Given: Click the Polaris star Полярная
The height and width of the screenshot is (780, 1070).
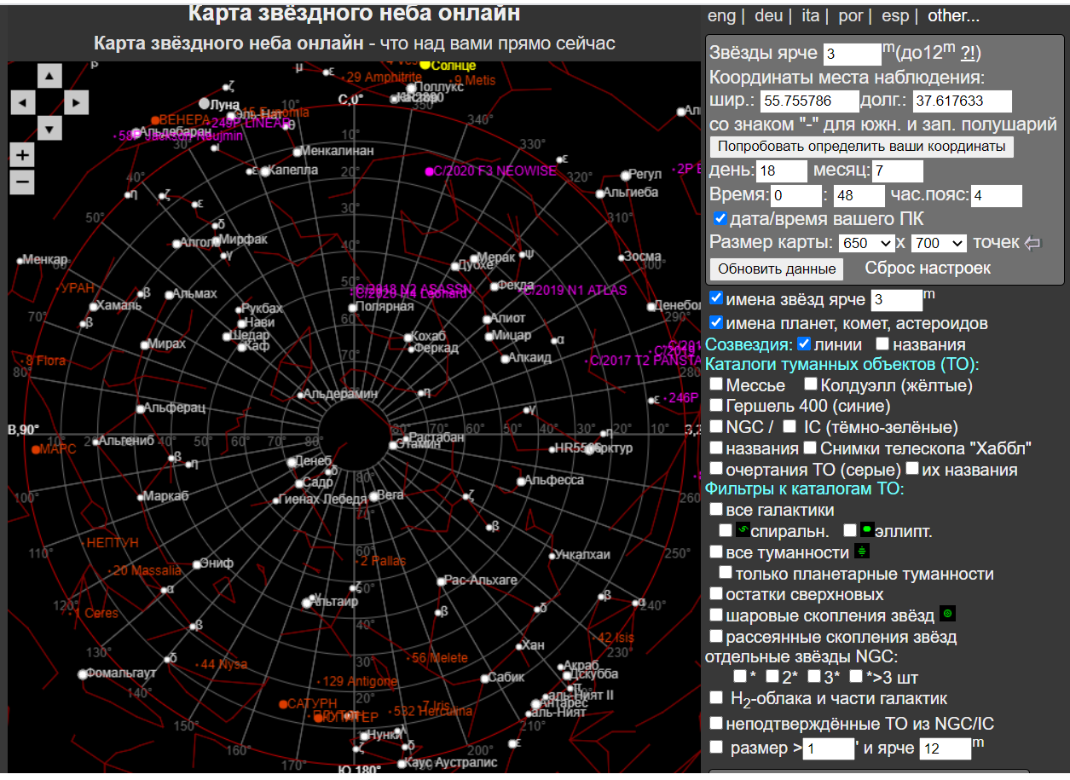Looking at the screenshot, I should (352, 307).
